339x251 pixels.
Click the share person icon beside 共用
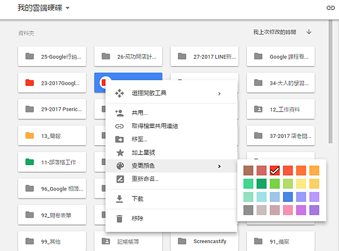tap(119, 112)
